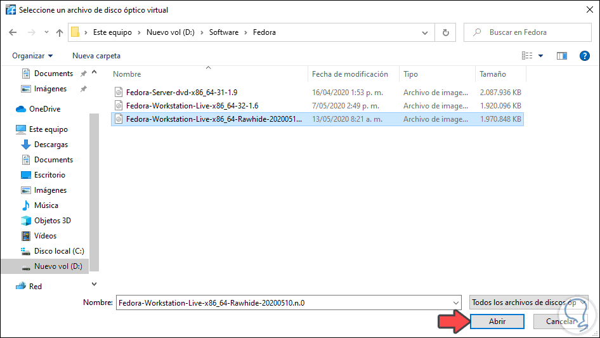The height and width of the screenshot is (338, 600).
Task: Sort by Fecha de modificación column
Action: 349,74
